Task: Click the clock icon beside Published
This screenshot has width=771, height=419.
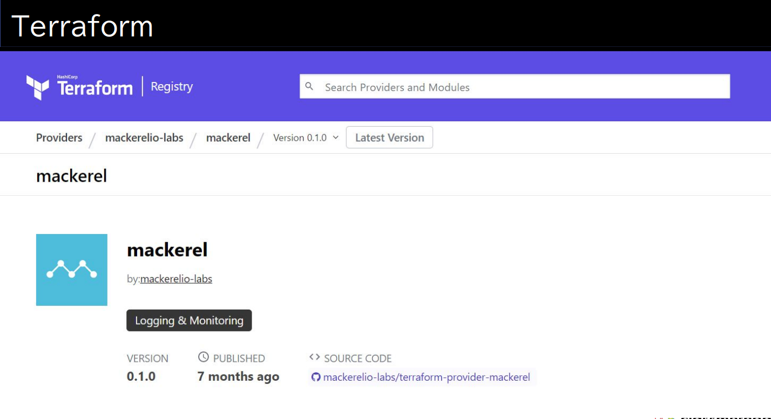Action: pyautogui.click(x=203, y=357)
